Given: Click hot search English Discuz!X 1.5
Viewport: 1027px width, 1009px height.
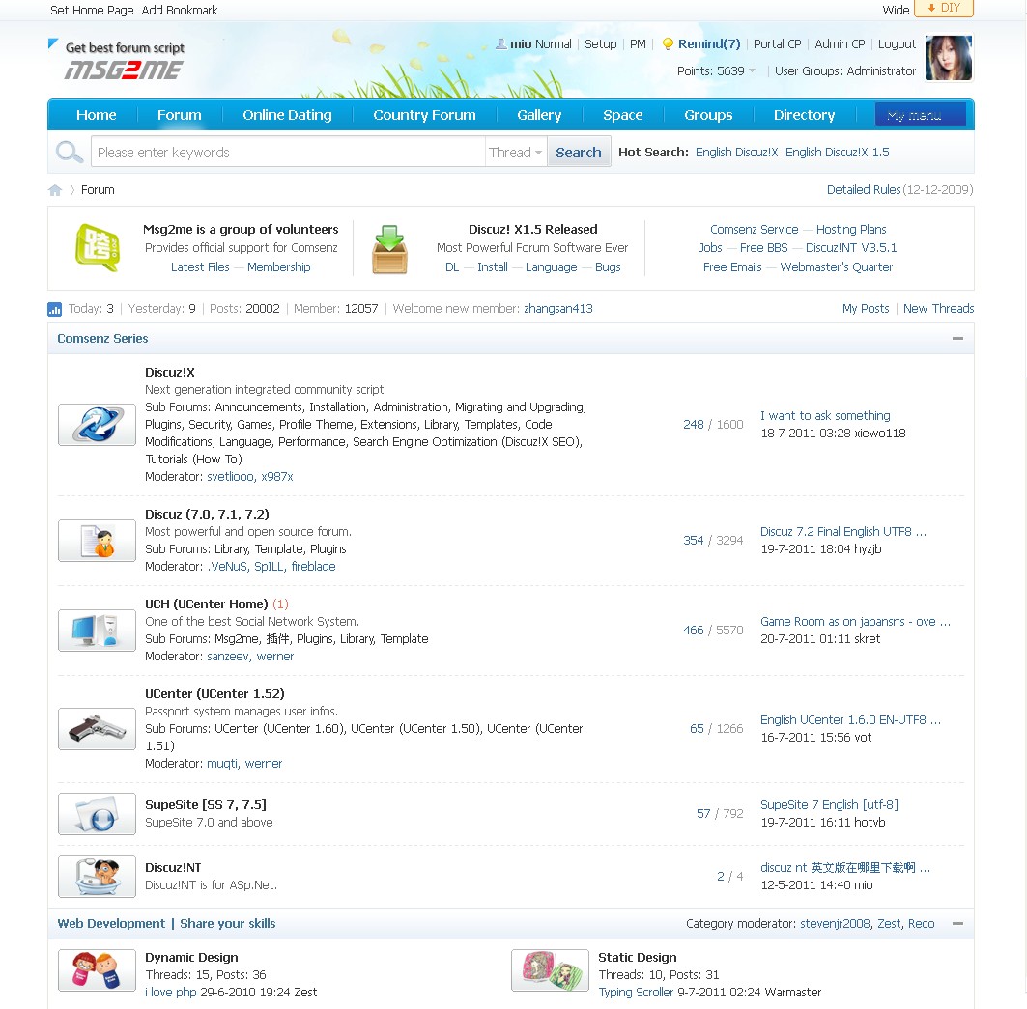Looking at the screenshot, I should [837, 152].
